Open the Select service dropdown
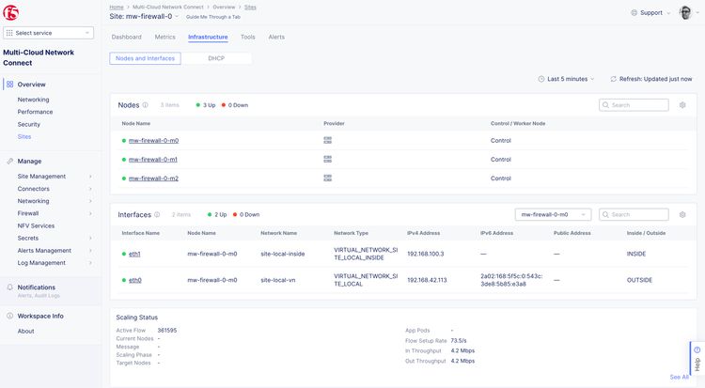Viewport: 705px width, 388px height. point(48,33)
